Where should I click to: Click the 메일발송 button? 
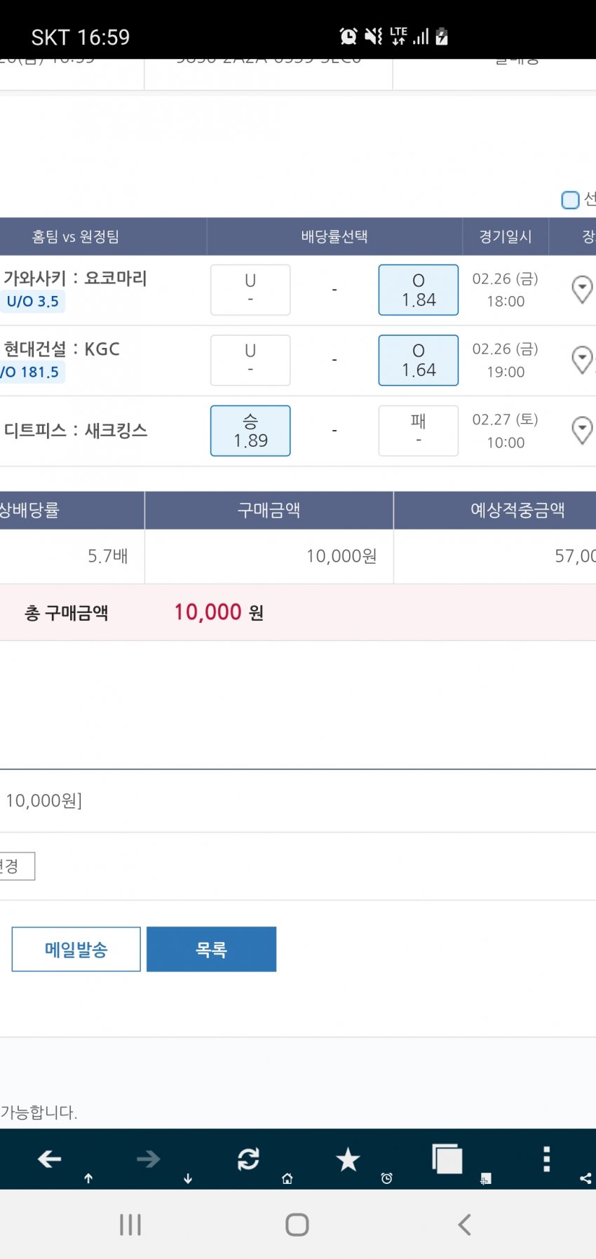coord(76,949)
